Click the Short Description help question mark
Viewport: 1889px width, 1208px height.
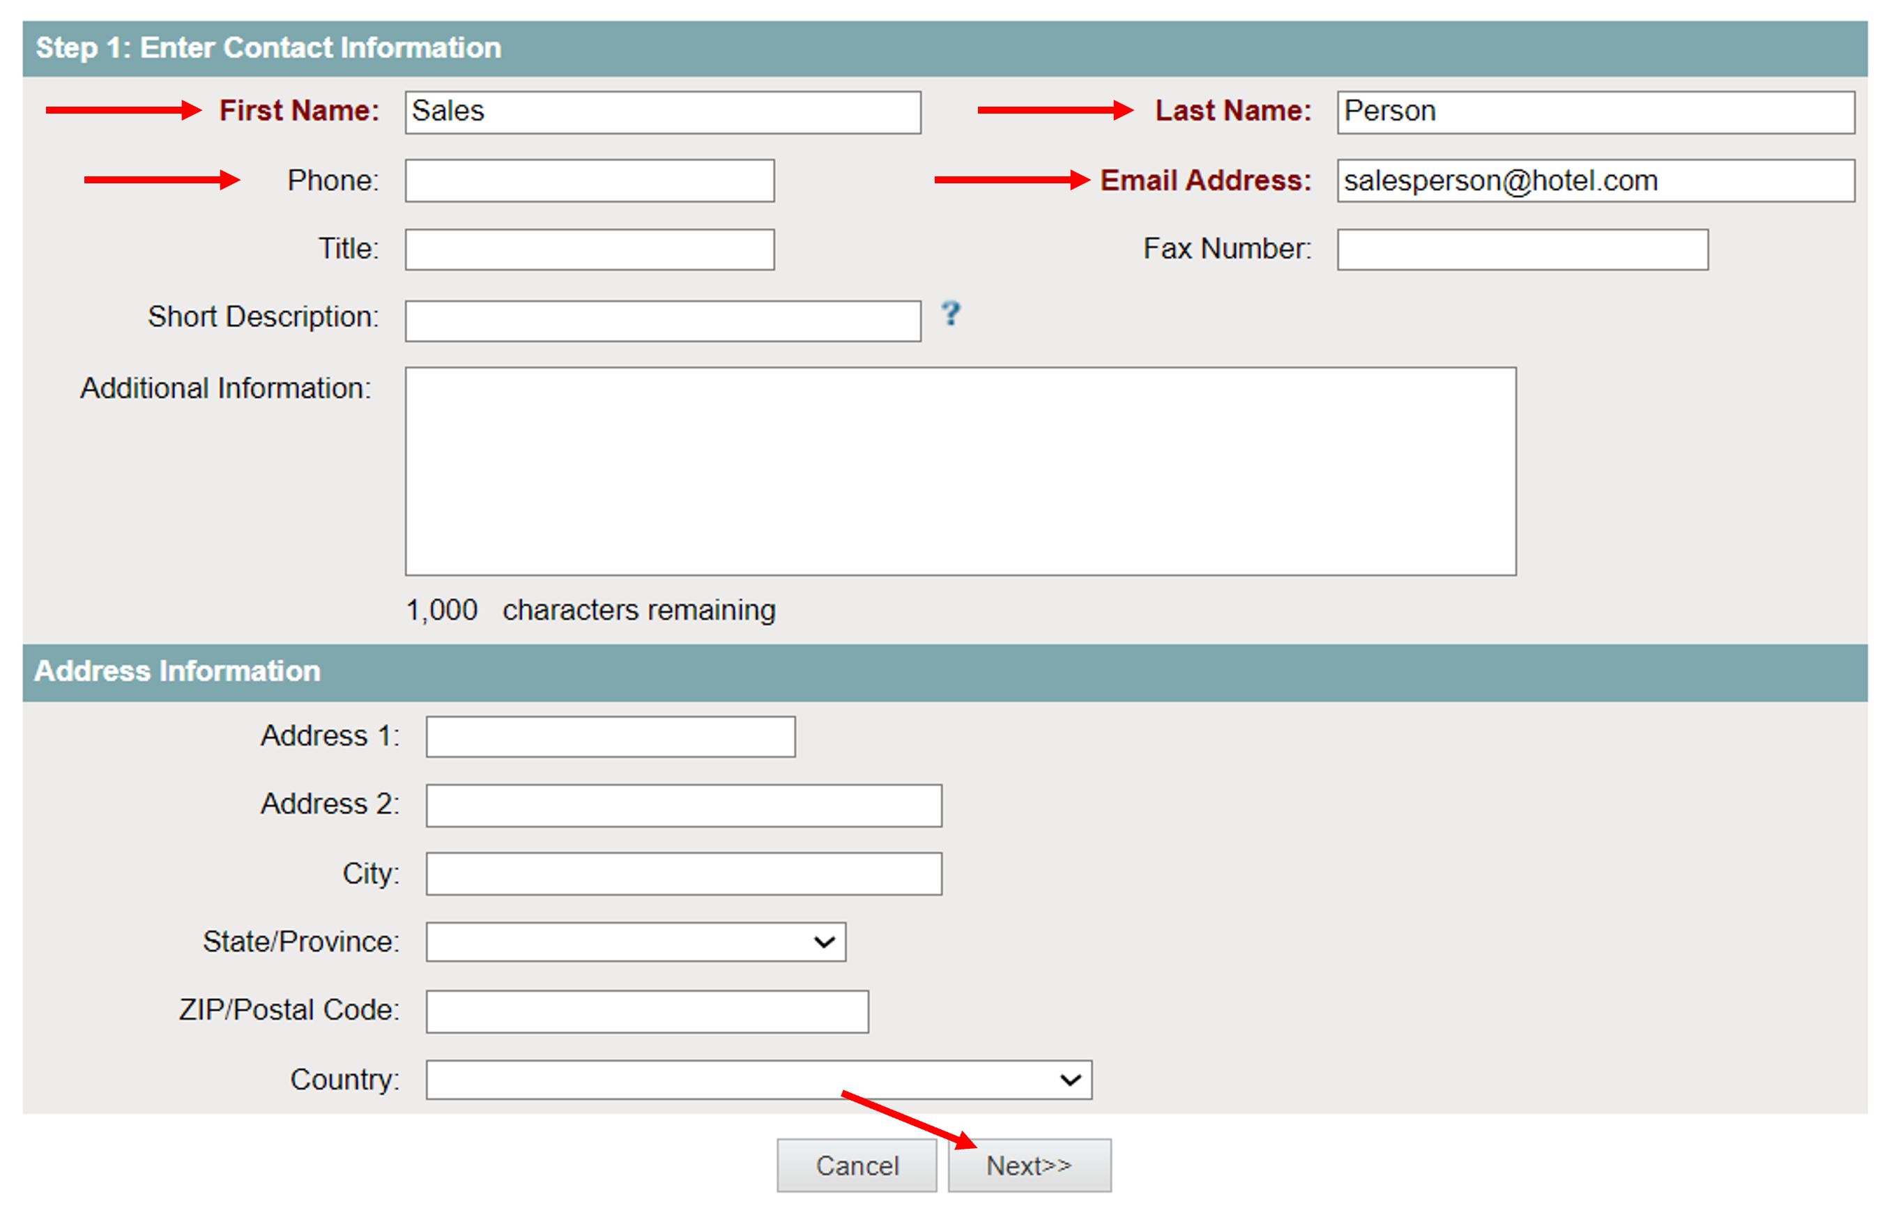point(950,314)
